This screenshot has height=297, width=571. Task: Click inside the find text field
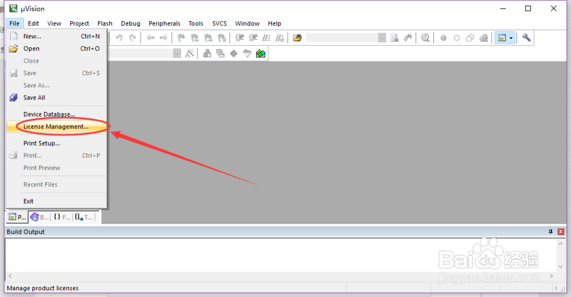coord(342,38)
